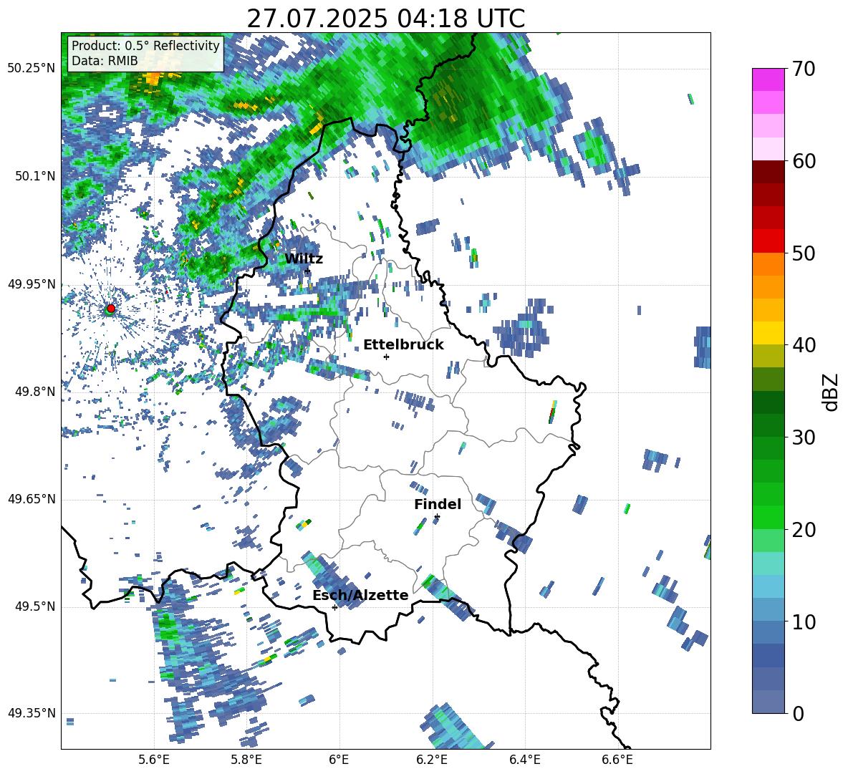Click the Wiltz station cross marker

307,271
